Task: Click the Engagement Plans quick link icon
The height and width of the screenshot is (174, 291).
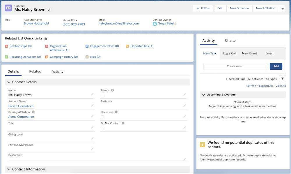Action: click(x=87, y=46)
